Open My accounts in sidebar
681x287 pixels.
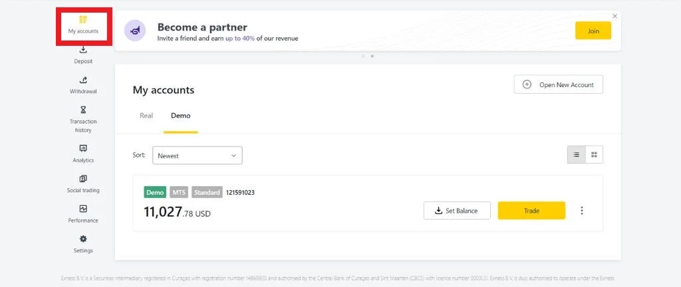(x=83, y=25)
